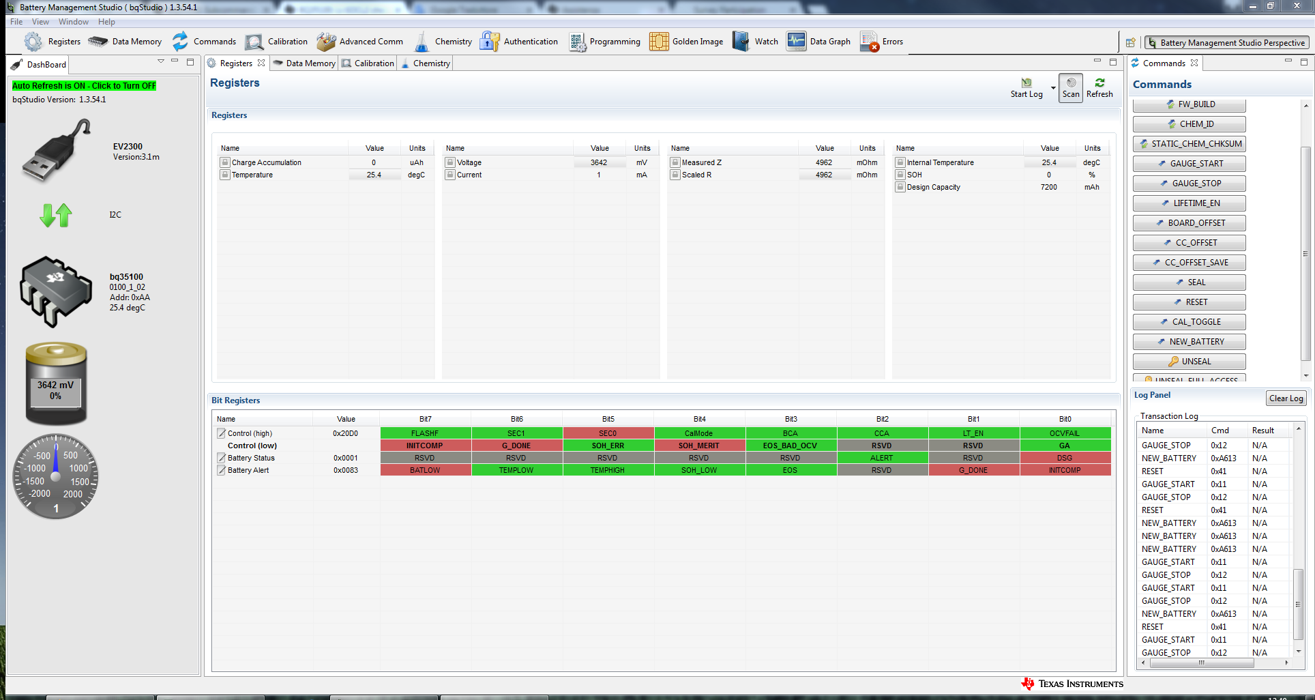Screen dimensions: 1315x700
Task: Toggle Measured Z register checkbox
Action: (x=675, y=162)
